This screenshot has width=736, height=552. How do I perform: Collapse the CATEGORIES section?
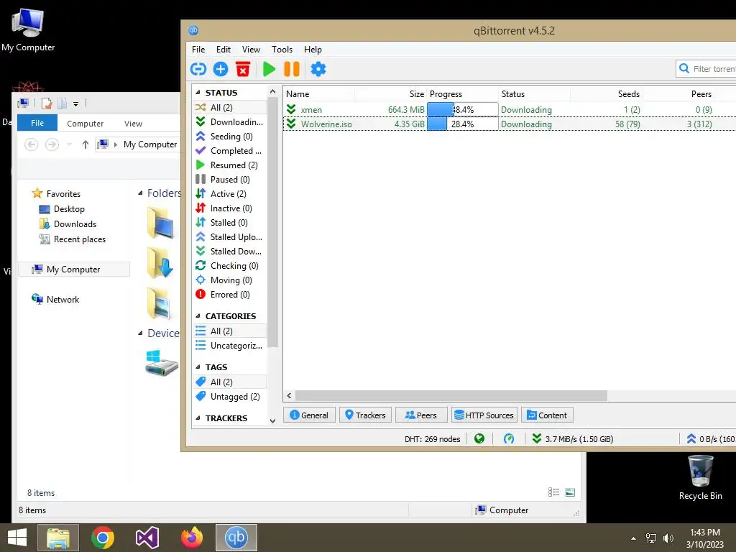[198, 316]
